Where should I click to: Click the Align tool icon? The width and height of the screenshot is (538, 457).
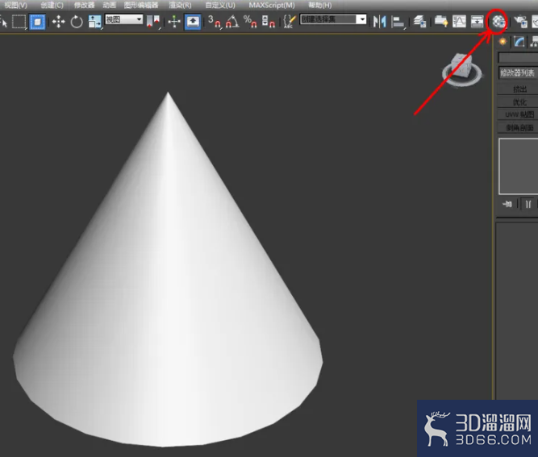point(398,22)
